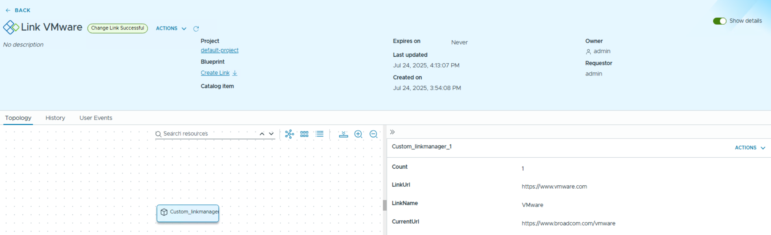The image size is (771, 235).
Task: Open the default-project link
Action: coord(219,50)
